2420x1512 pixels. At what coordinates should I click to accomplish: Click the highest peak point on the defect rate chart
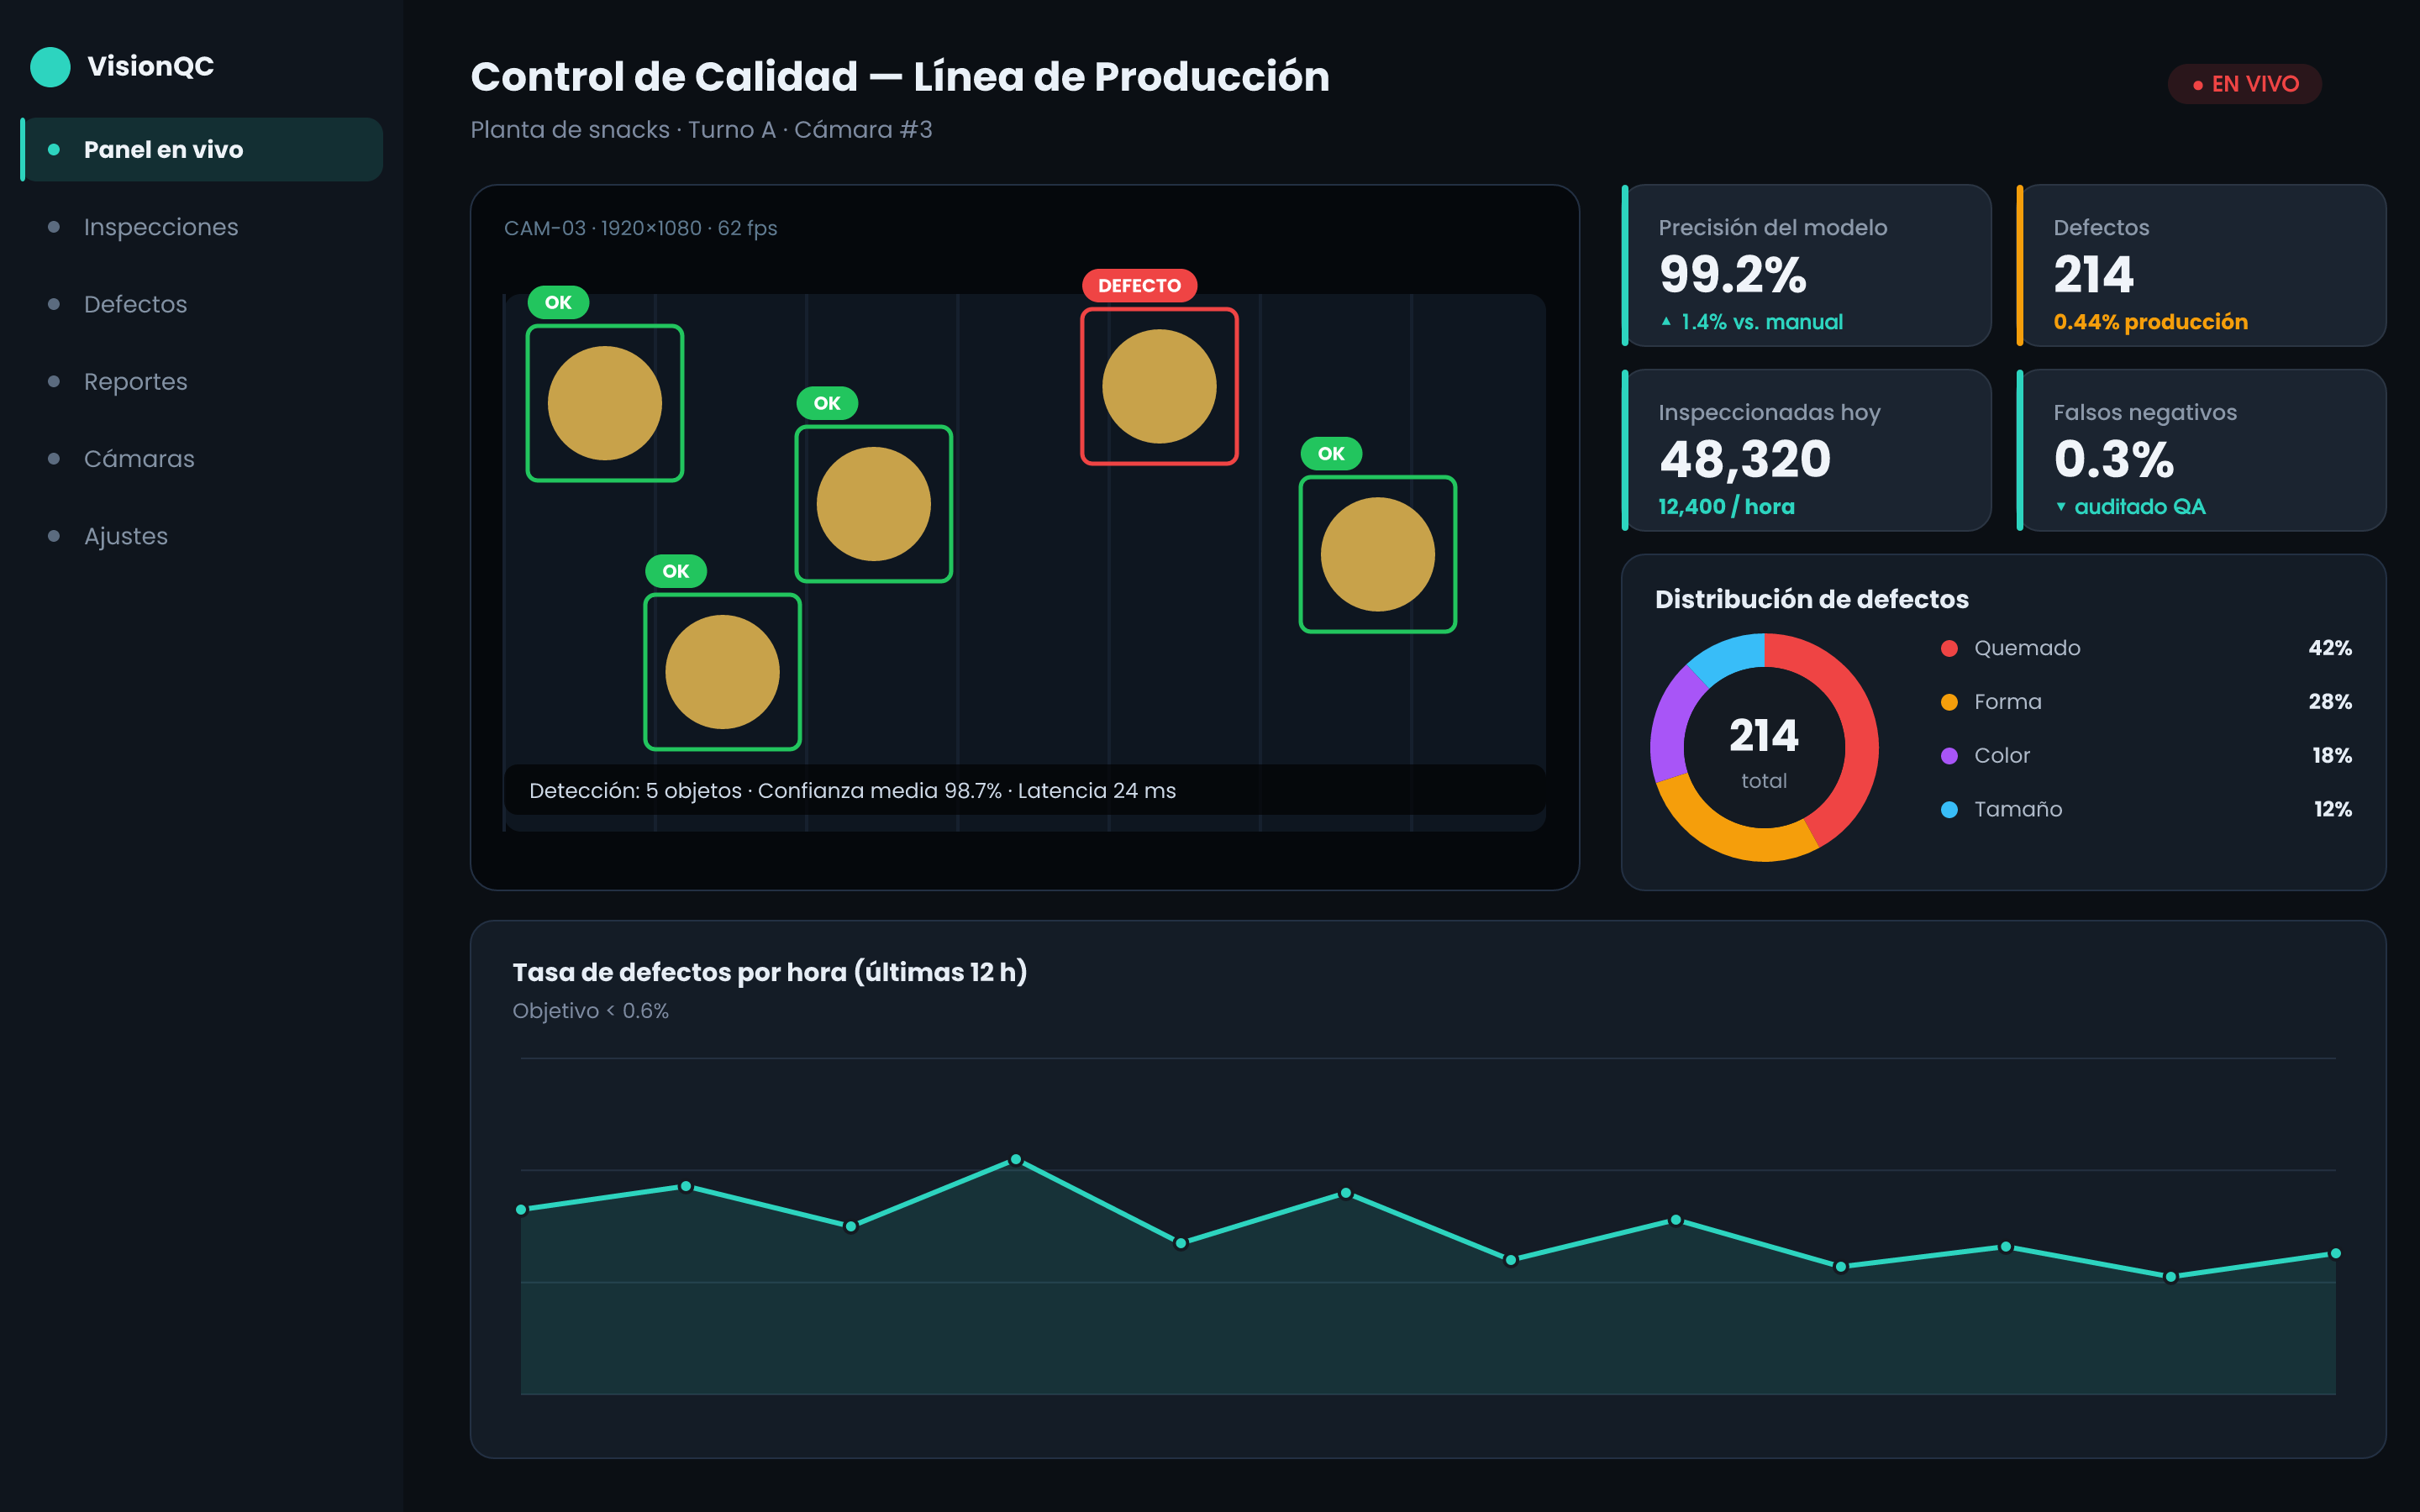[x=1016, y=1159]
